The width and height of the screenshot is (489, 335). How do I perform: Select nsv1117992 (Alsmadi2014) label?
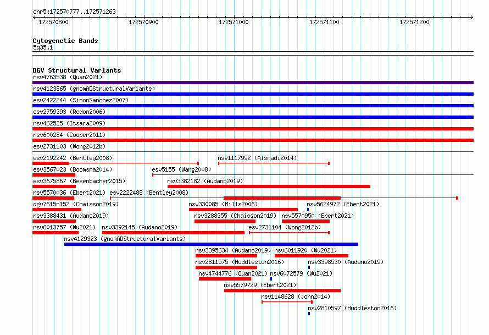click(257, 158)
